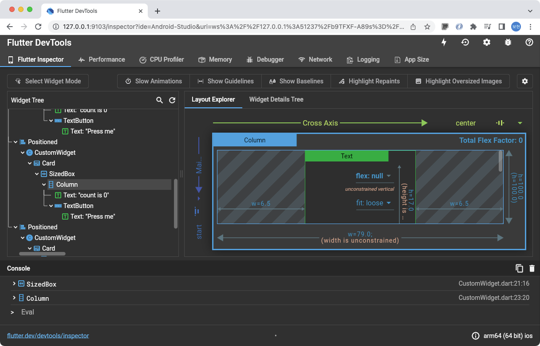Image resolution: width=540 pixels, height=346 pixels.
Task: Open Inspector settings gear button
Action: click(x=525, y=81)
